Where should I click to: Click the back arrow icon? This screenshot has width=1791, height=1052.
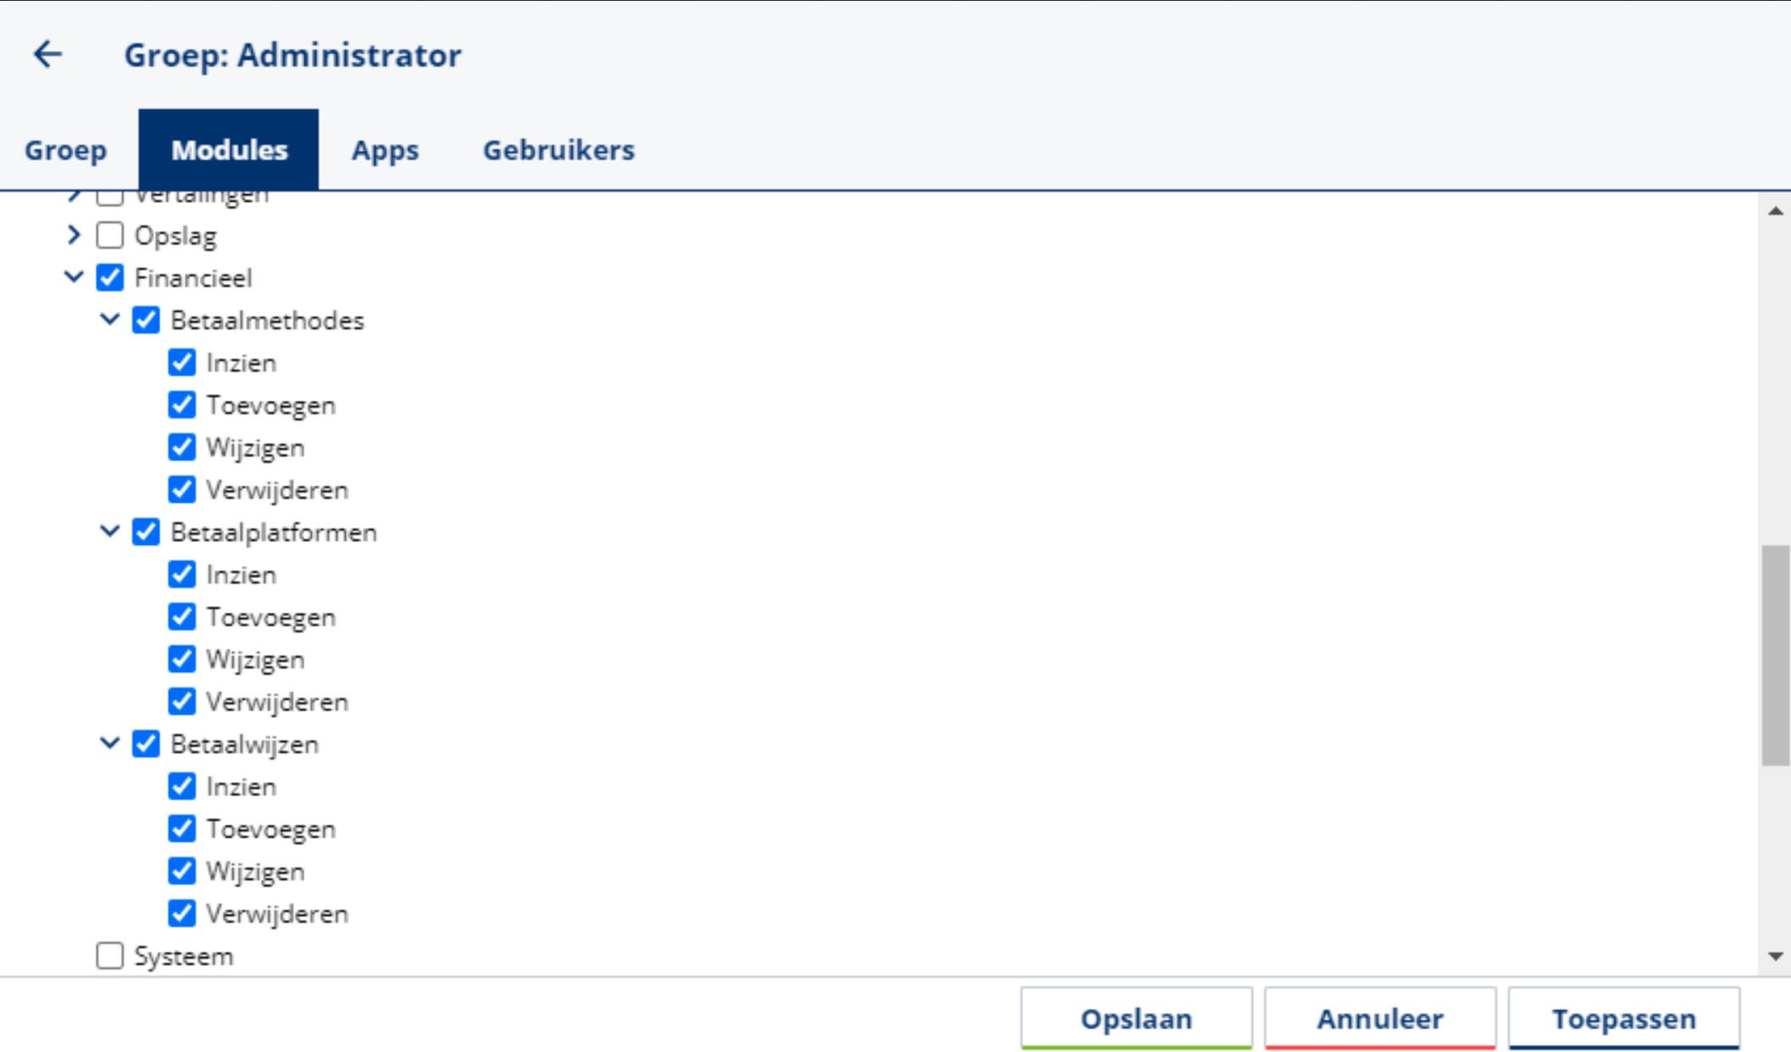(47, 54)
